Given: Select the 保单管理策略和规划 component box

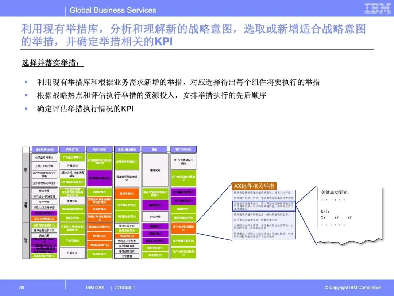Looking at the screenshot, I should click(127, 178).
